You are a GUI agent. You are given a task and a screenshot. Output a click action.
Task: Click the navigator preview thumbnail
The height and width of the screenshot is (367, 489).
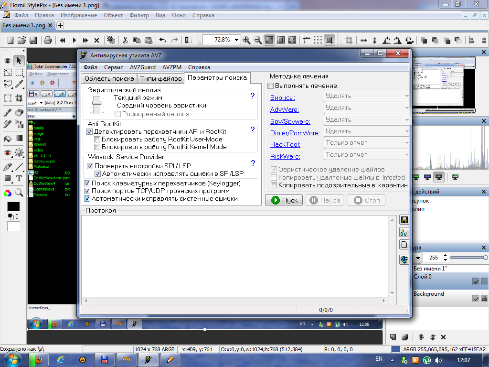(444, 85)
